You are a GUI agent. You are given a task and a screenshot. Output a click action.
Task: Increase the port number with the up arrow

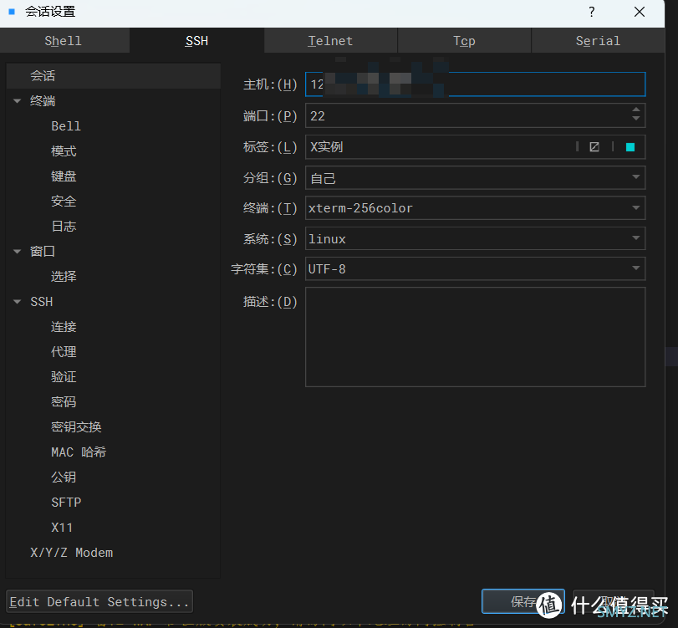point(635,110)
